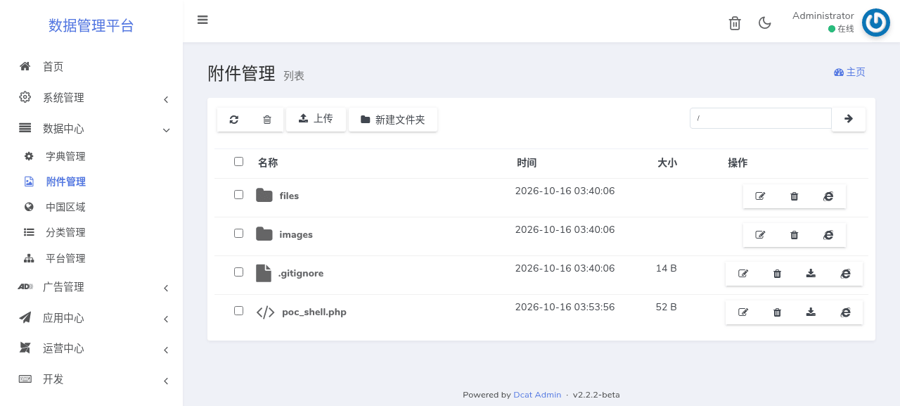This screenshot has height=406, width=900.
Task: Click the images folder name
Action: coord(296,234)
